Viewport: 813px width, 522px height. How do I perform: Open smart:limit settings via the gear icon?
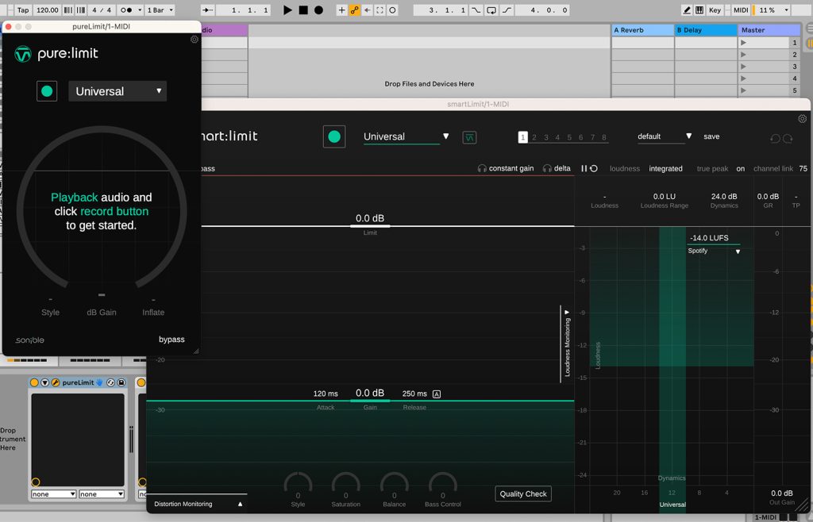click(x=802, y=118)
